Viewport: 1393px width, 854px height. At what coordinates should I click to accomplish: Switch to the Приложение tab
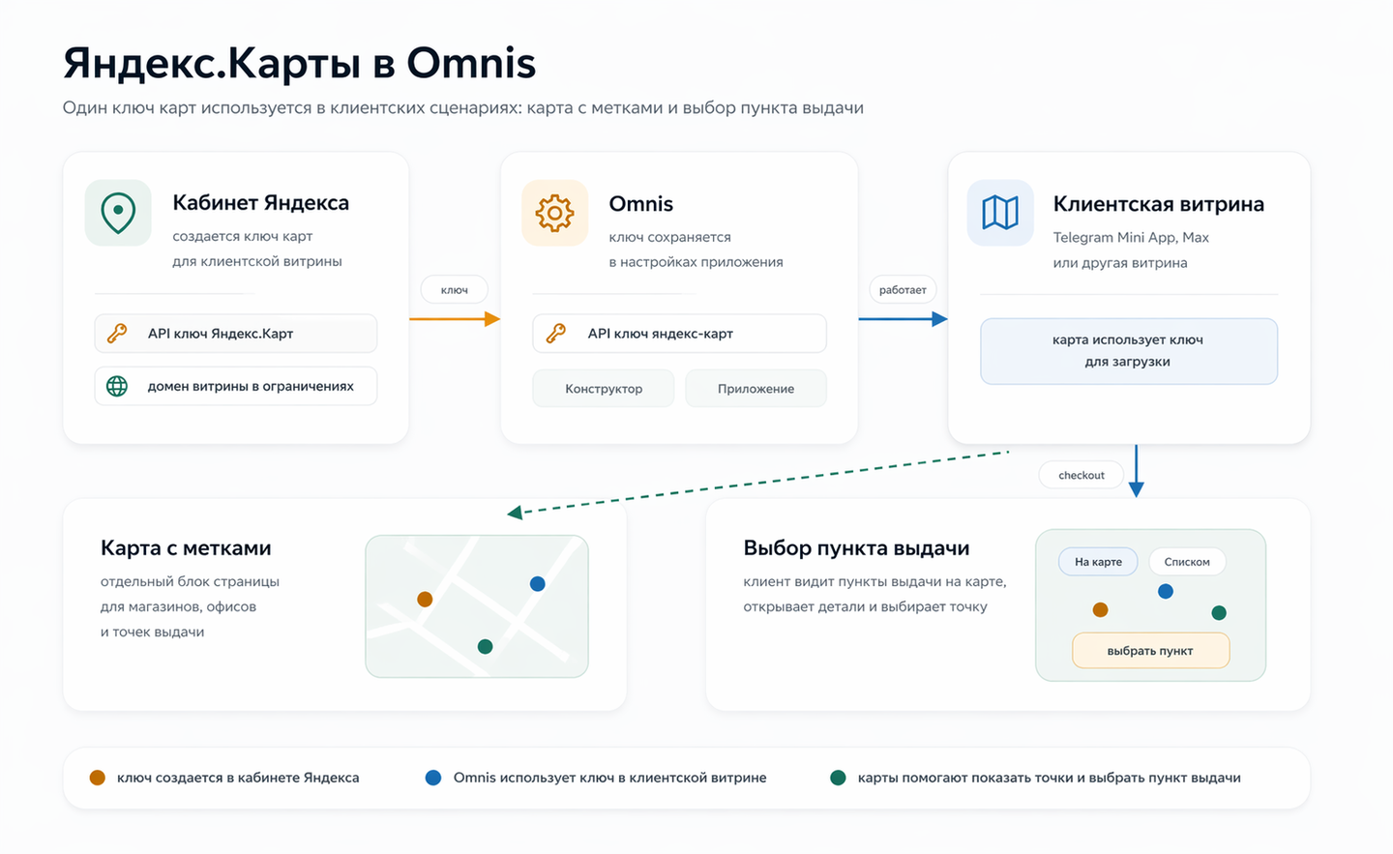[x=756, y=388]
